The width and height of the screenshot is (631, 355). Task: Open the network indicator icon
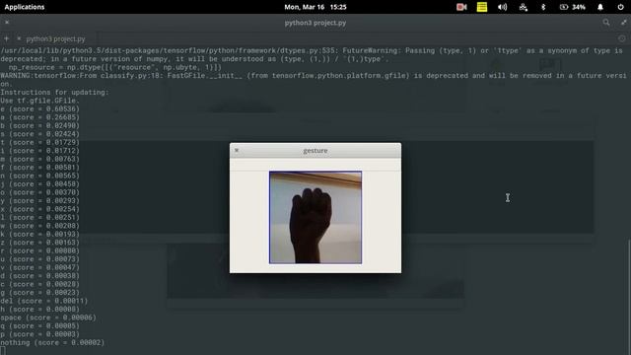point(524,7)
